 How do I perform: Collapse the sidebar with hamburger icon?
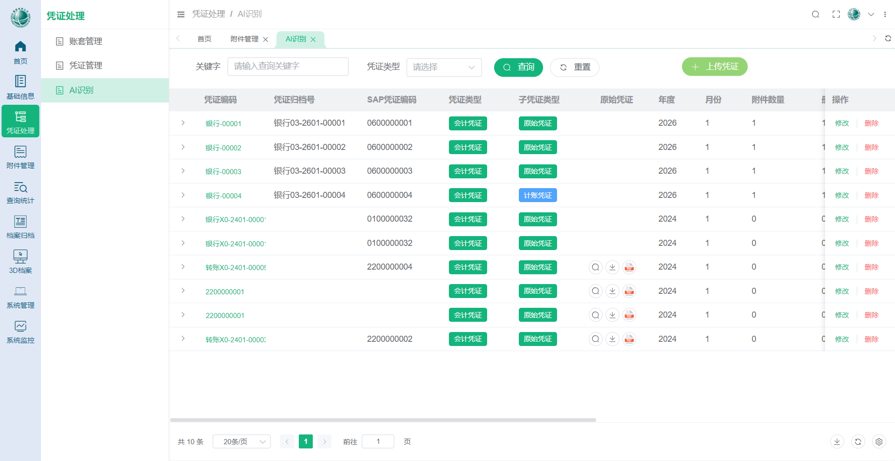point(181,14)
